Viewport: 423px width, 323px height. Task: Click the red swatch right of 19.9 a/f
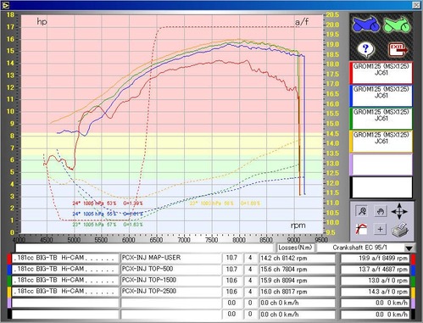coord(414,259)
